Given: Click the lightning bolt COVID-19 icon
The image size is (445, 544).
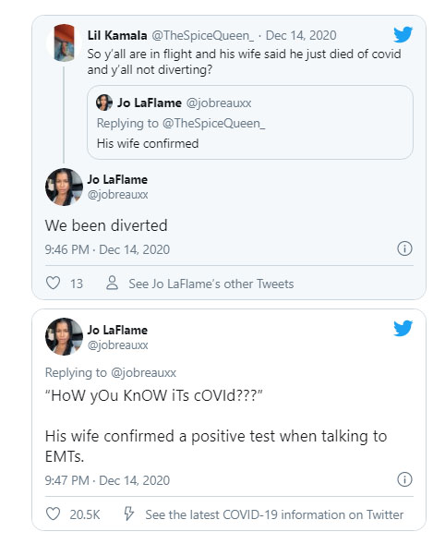Looking at the screenshot, I should click(x=129, y=514).
